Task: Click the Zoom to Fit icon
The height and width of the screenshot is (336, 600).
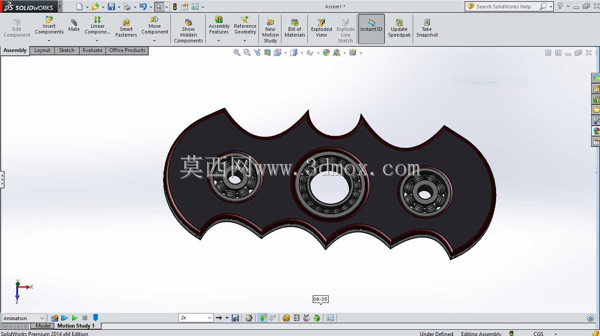Action: (x=237, y=52)
